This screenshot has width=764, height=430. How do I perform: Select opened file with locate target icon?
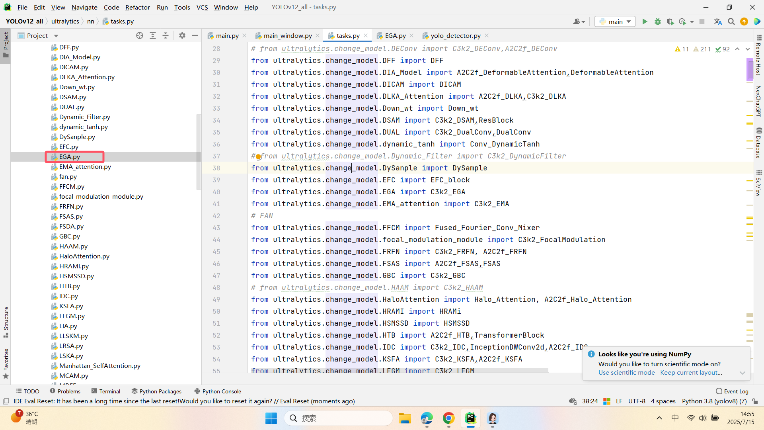[140, 35]
